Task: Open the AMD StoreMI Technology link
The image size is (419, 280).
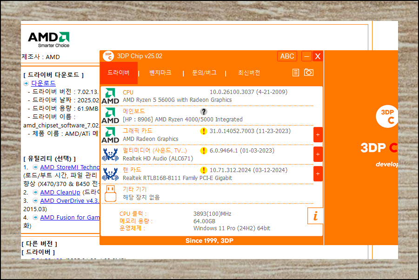Action: coord(70,167)
